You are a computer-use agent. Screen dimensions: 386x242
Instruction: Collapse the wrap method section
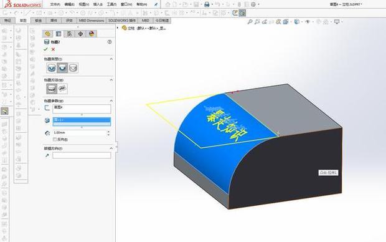[111, 80]
